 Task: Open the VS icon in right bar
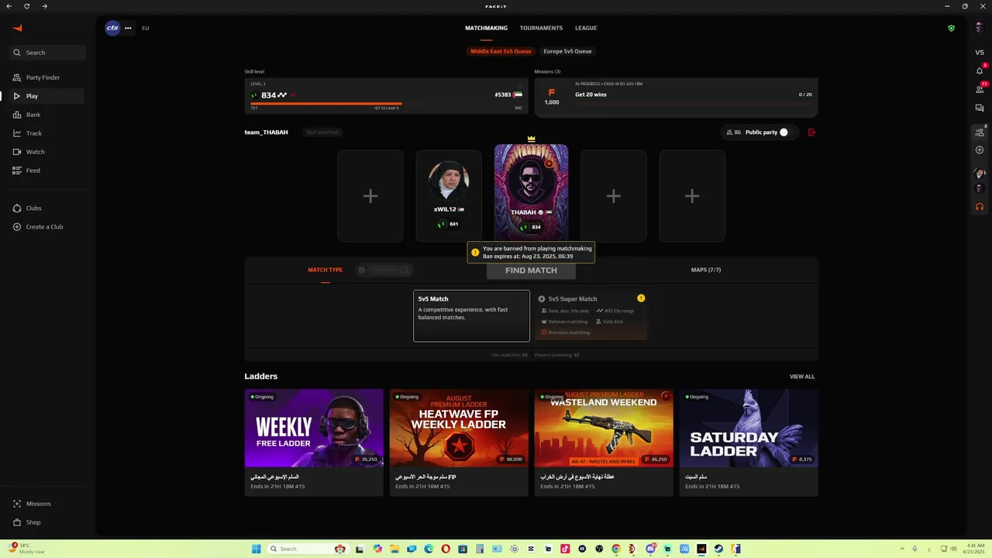980,53
